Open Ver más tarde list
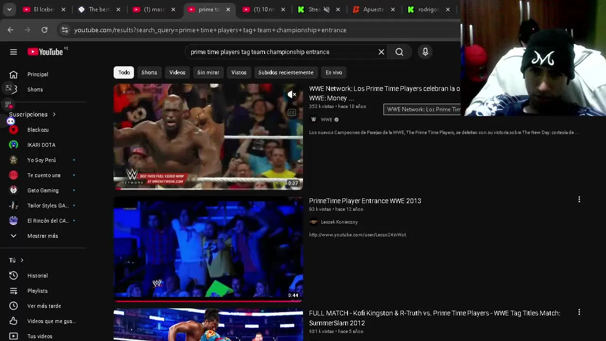Viewport: 606px width, 341px height. [43, 306]
